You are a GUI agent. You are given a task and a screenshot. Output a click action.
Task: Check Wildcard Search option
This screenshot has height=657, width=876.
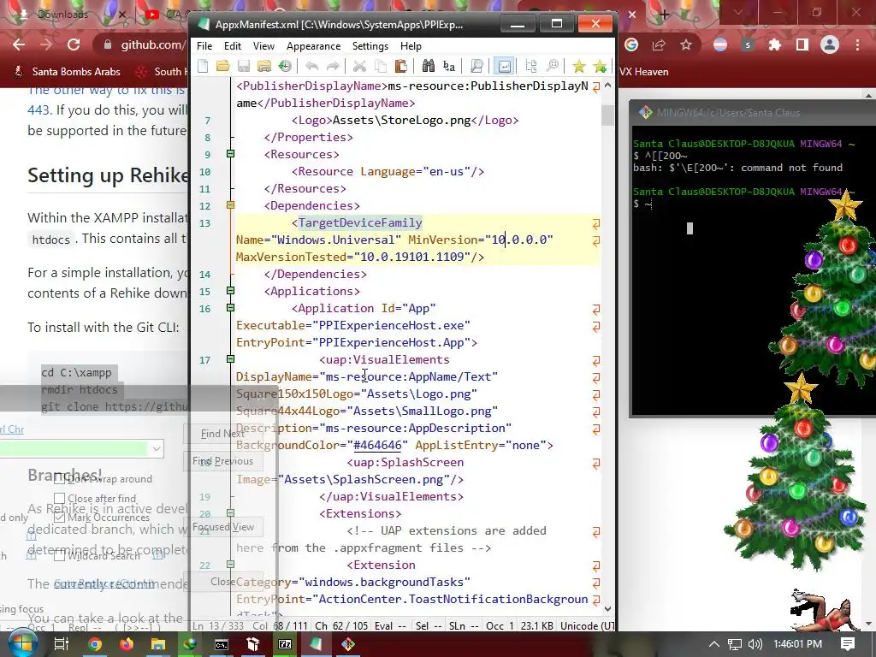coord(59,556)
